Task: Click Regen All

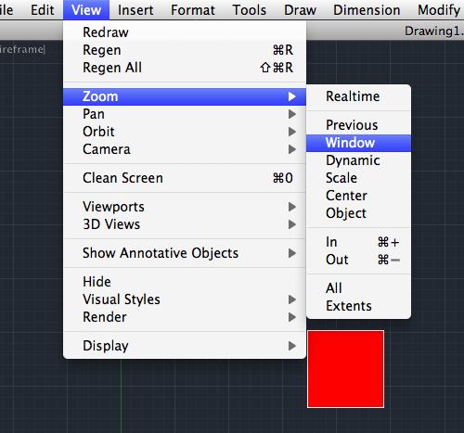Action: [x=185, y=68]
